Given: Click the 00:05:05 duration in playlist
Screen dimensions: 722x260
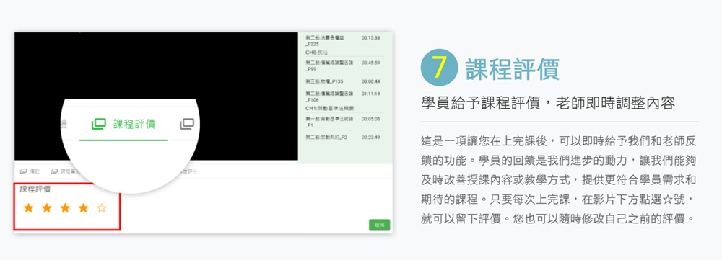Looking at the screenshot, I should (x=370, y=119).
